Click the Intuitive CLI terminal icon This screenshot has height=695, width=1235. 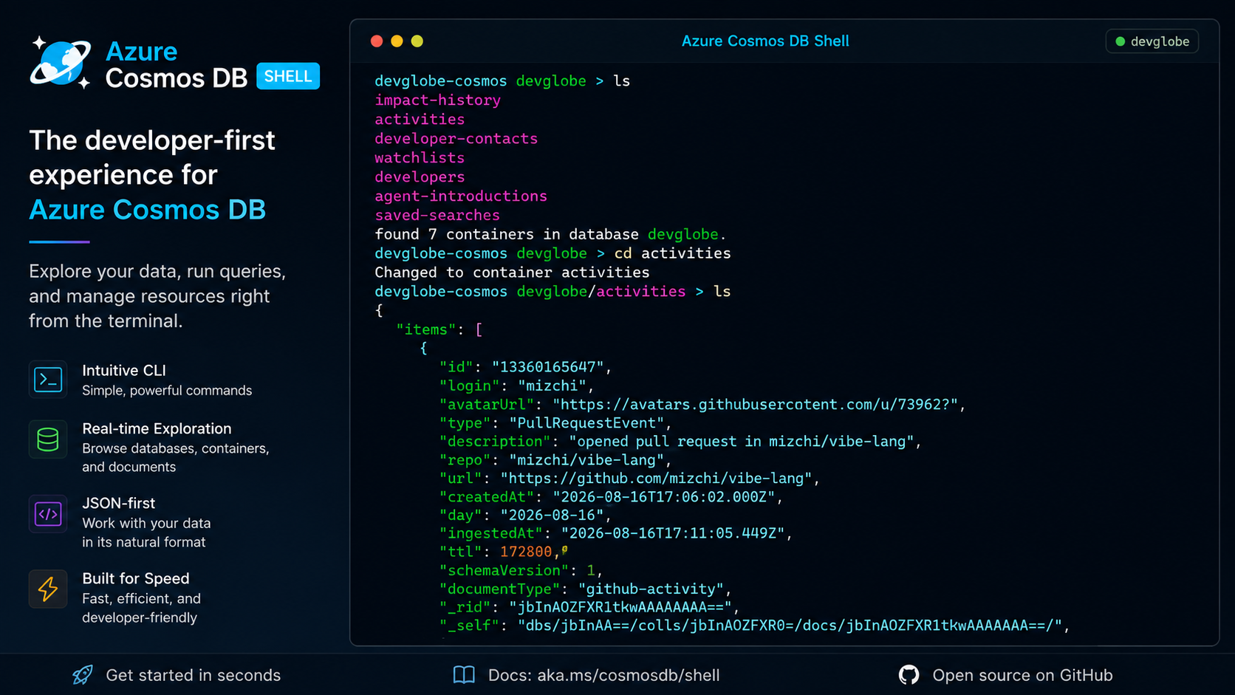coord(48,380)
